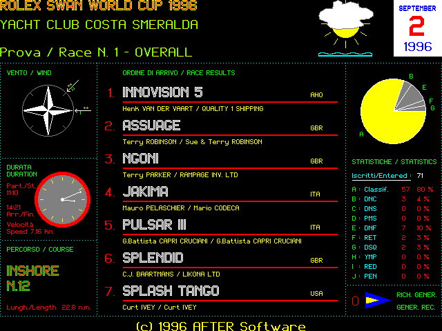Click the finish time 14:21
442x331 pixels.
(x=14, y=208)
